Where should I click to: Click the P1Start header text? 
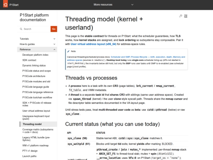(14, 5)
